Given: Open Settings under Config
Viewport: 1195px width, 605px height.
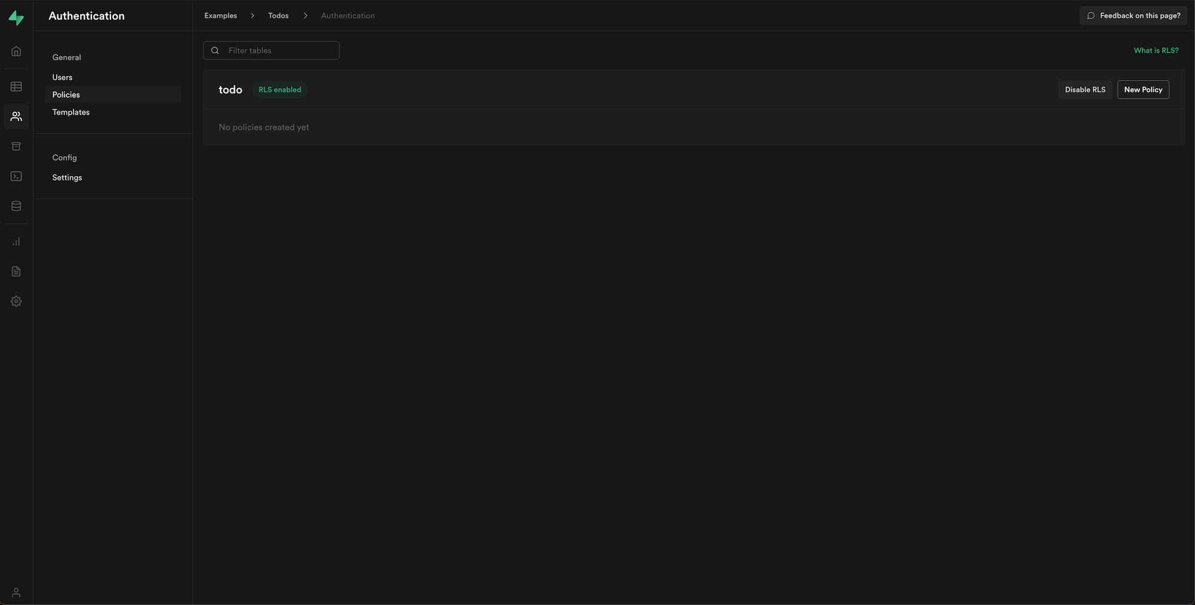Looking at the screenshot, I should tap(66, 177).
